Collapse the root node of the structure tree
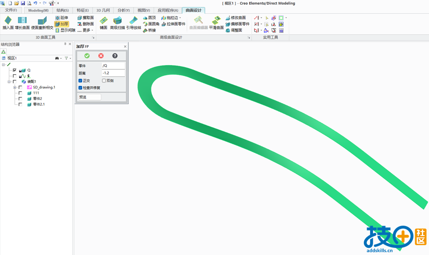This screenshot has height=255, width=429. [x=3, y=65]
